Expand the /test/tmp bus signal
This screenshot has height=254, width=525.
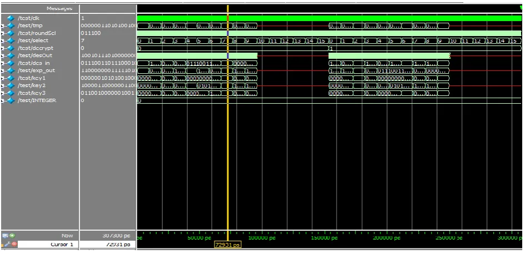3,26
